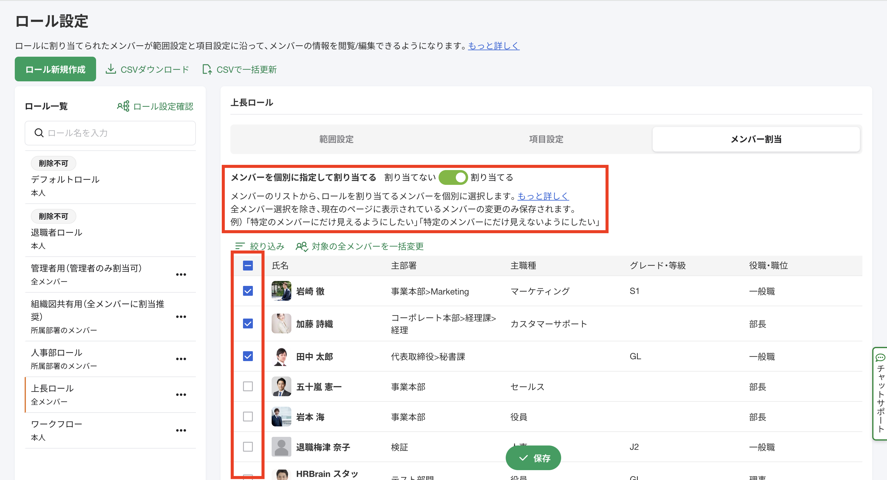This screenshot has width=887, height=480.
Task: Switch to the 範囲設定 tab
Action: [336, 139]
